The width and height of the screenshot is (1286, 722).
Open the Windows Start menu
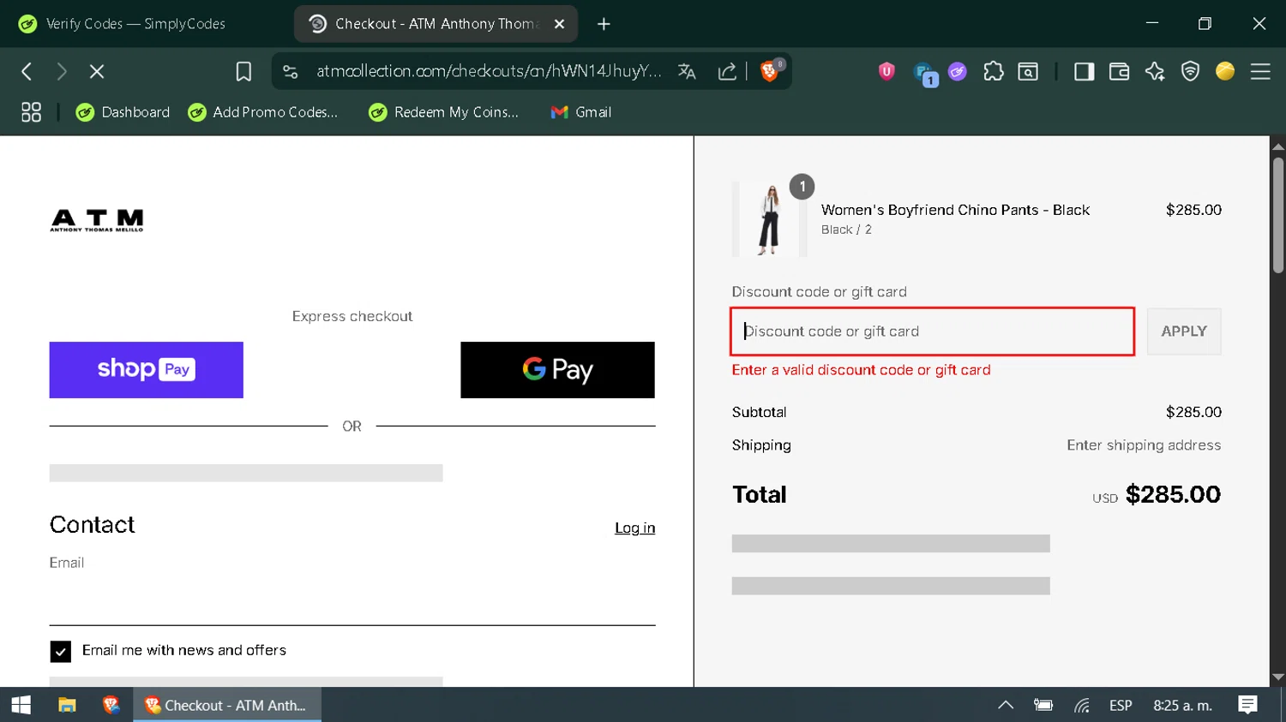tap(21, 705)
